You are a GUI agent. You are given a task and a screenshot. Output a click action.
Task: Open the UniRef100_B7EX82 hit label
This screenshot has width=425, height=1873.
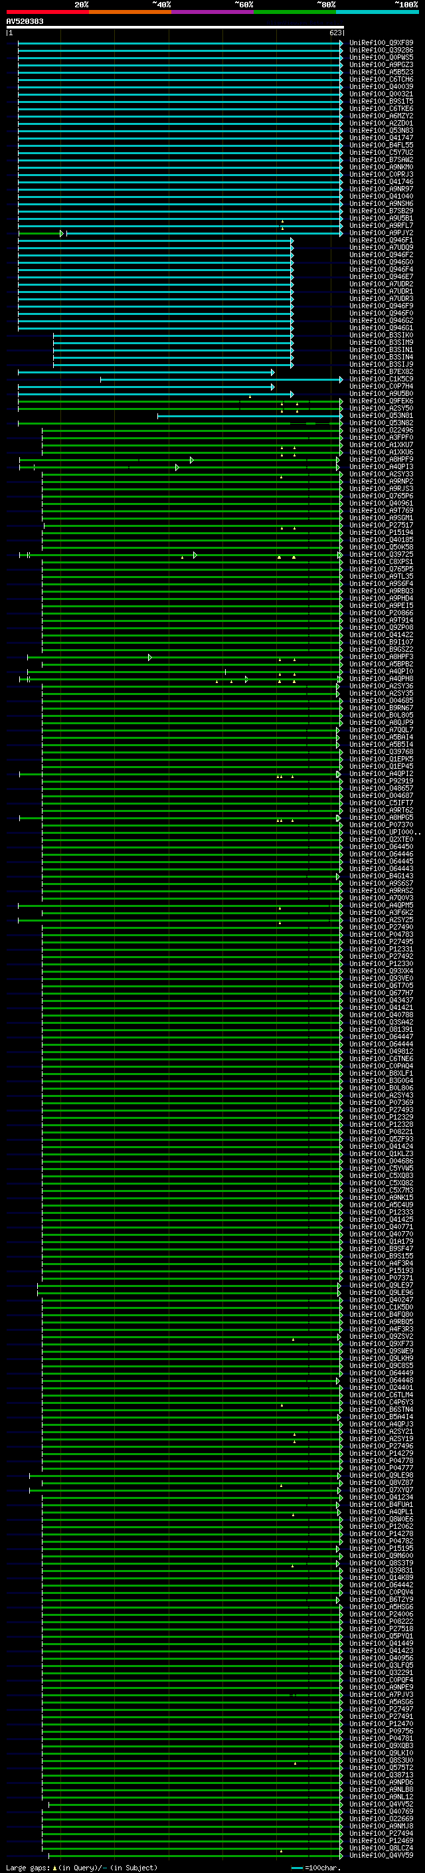(x=381, y=371)
